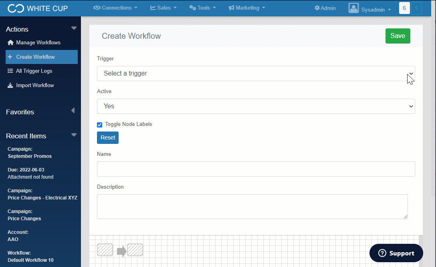Viewport: 436px width, 267px height.
Task: Open the September Promos campaign recent item
Action: click(x=30, y=156)
